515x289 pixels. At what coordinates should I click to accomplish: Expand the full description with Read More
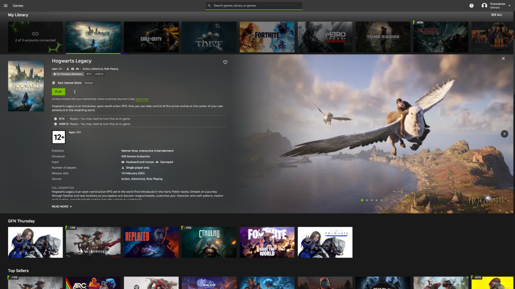pos(62,206)
